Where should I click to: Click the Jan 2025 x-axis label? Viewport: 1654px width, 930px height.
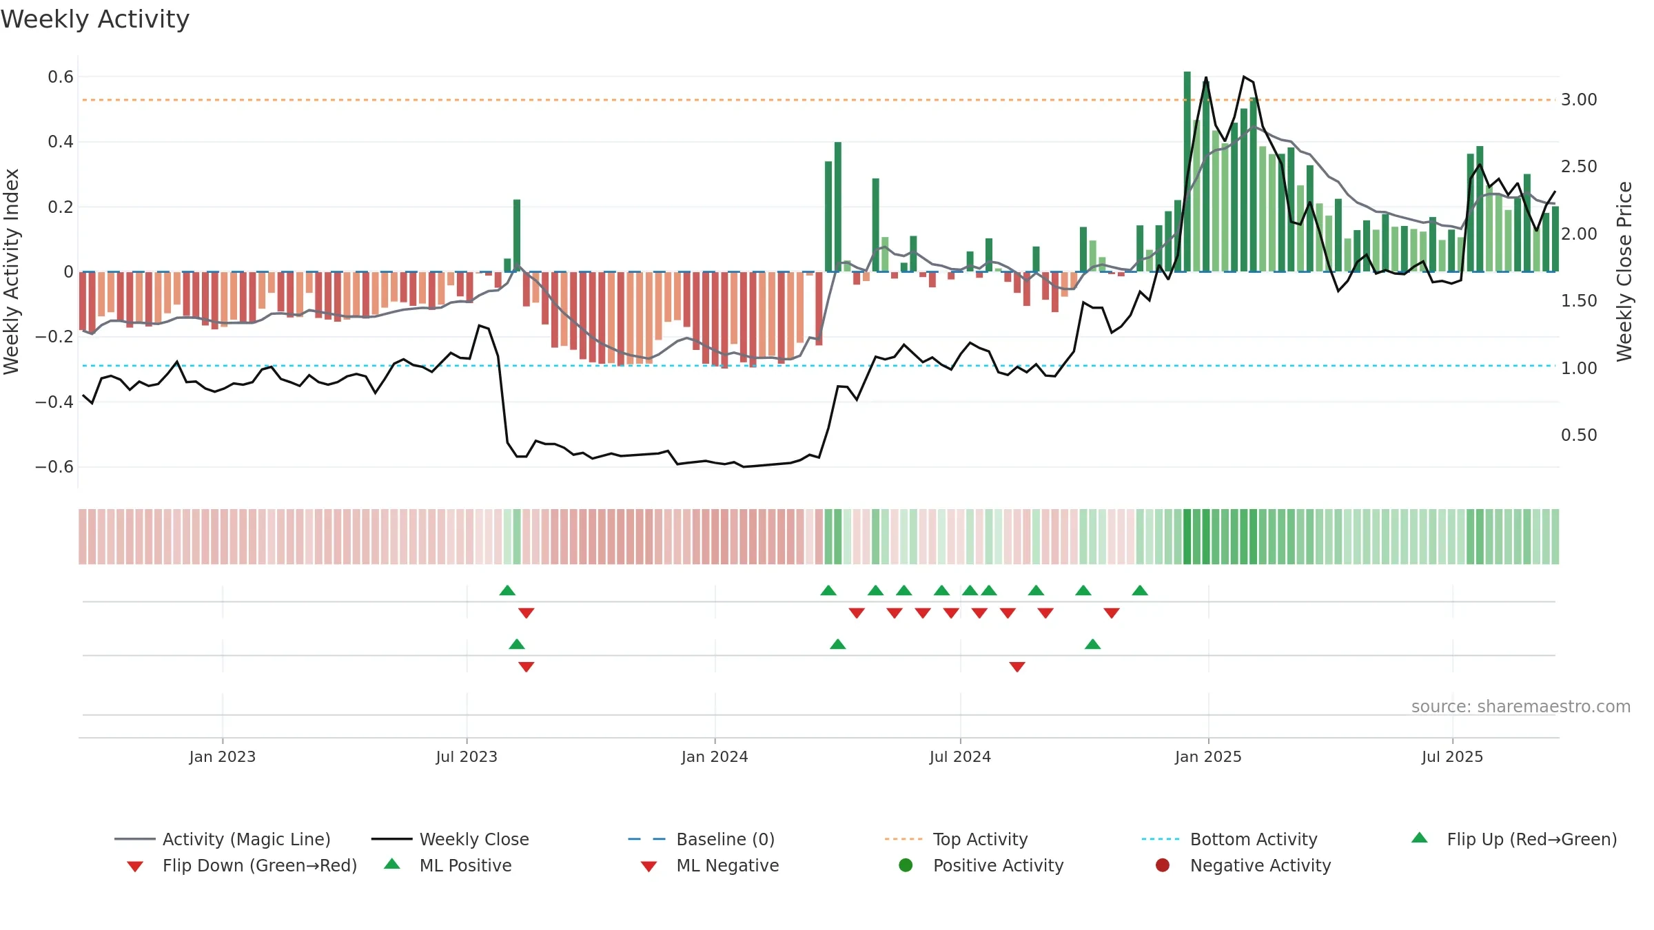tap(1208, 757)
